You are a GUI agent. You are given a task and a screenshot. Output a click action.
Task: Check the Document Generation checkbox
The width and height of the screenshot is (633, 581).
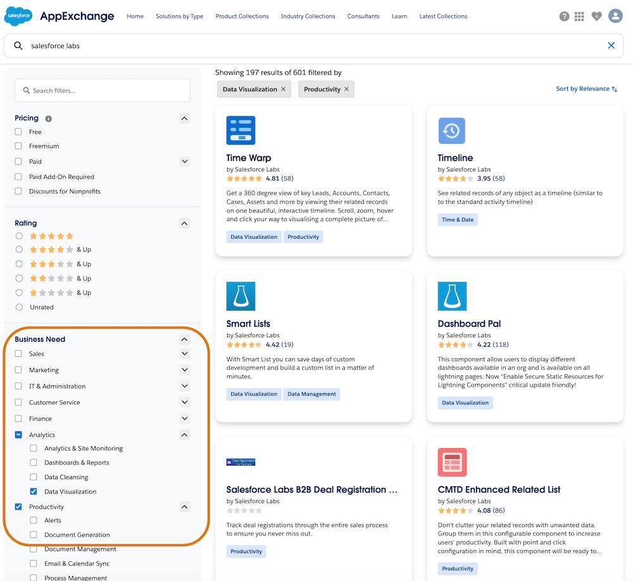point(34,535)
